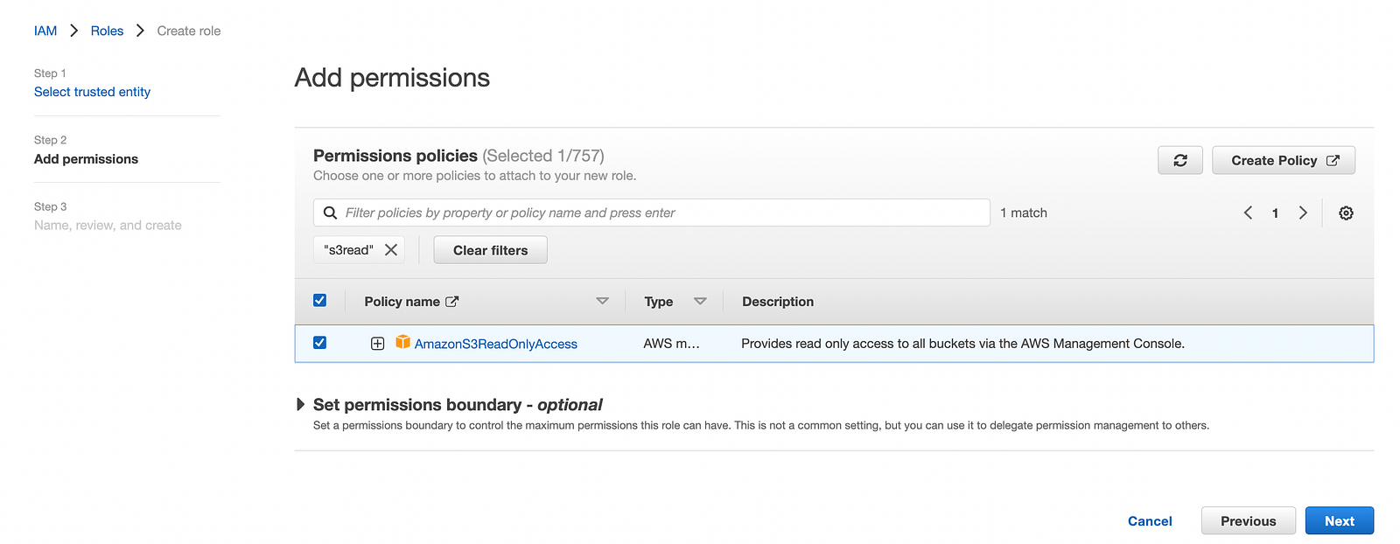This screenshot has width=1400, height=544.
Task: Expand AmazonS3ReadOnlyAccess policy details plus icon
Action: click(377, 344)
